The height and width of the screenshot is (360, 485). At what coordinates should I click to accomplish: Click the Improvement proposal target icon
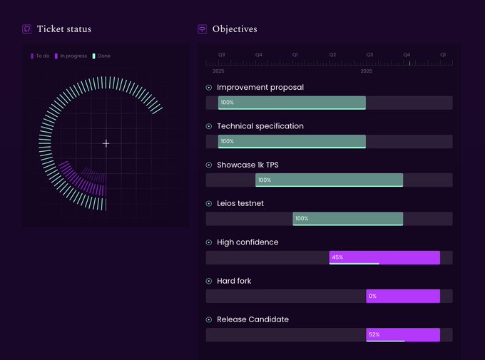tap(209, 88)
